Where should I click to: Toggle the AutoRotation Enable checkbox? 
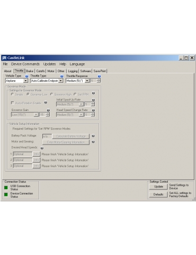click(12, 103)
